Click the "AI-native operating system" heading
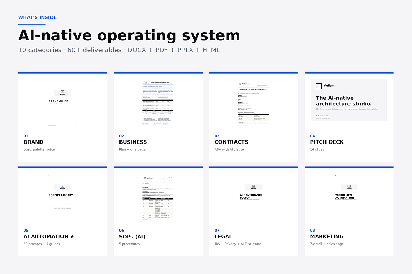This screenshot has width=412, height=274. coord(129,36)
